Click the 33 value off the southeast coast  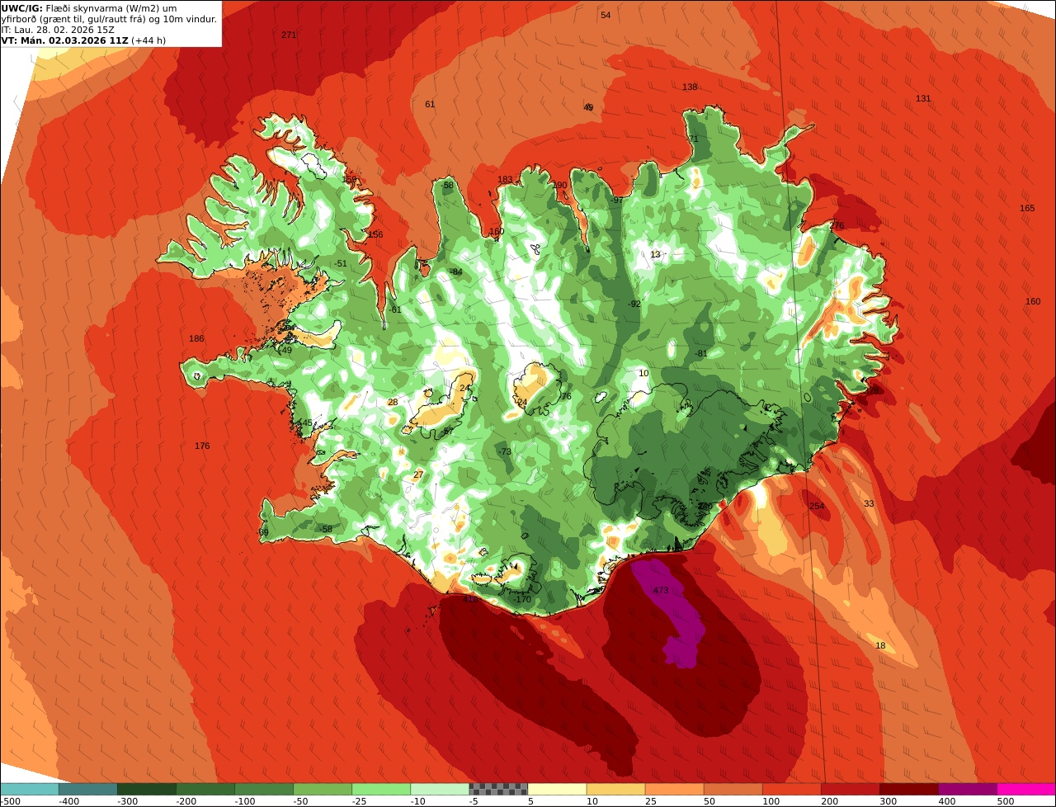coord(869,503)
